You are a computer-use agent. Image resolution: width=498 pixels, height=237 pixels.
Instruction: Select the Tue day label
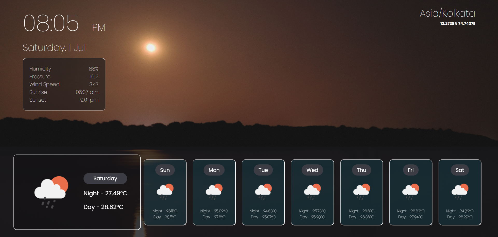click(x=263, y=170)
